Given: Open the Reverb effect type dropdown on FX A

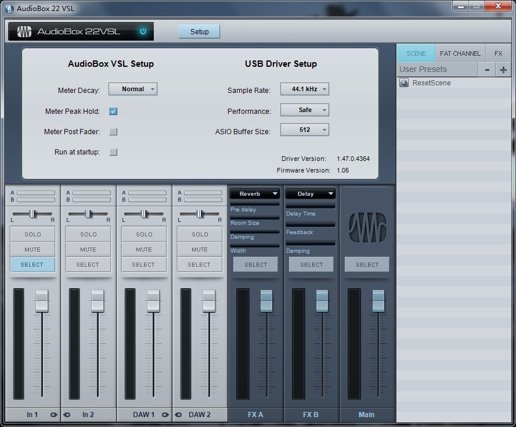Looking at the screenshot, I should pos(254,193).
